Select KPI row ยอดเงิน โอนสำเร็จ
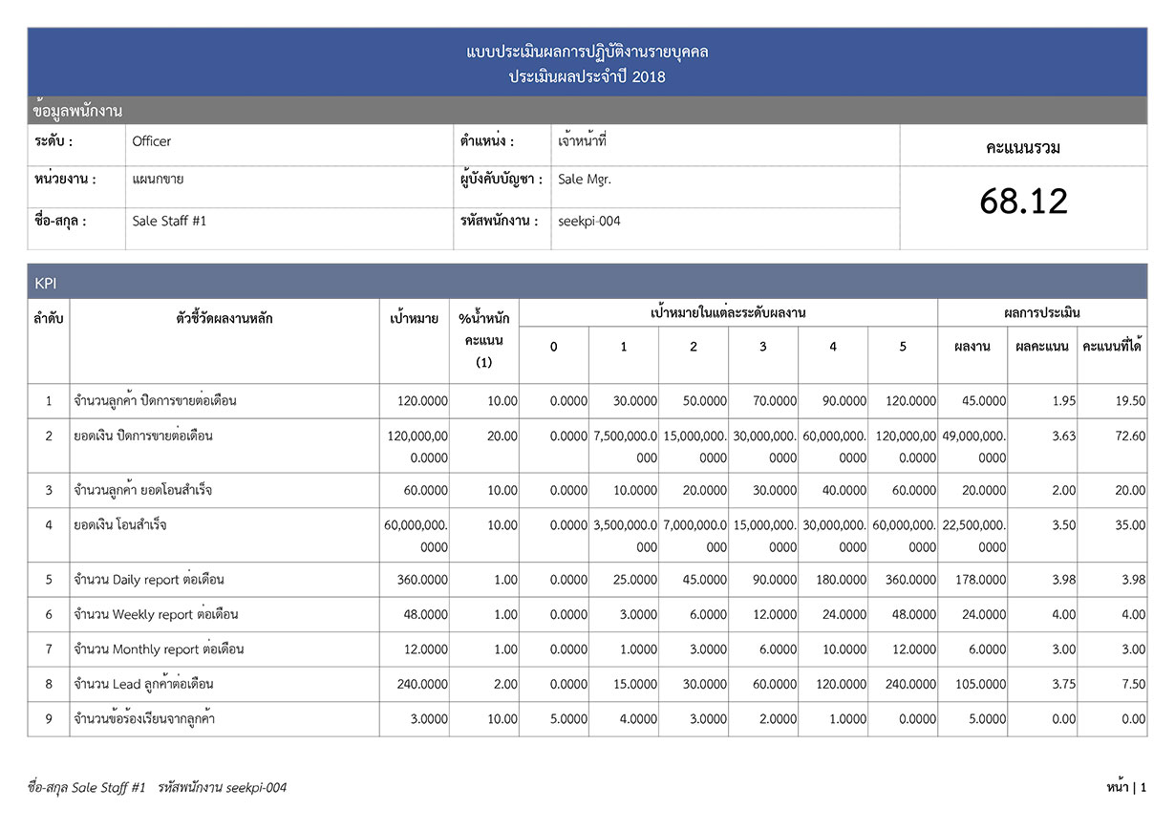Image resolution: width=1175 pixels, height=830 pixels. [x=587, y=535]
